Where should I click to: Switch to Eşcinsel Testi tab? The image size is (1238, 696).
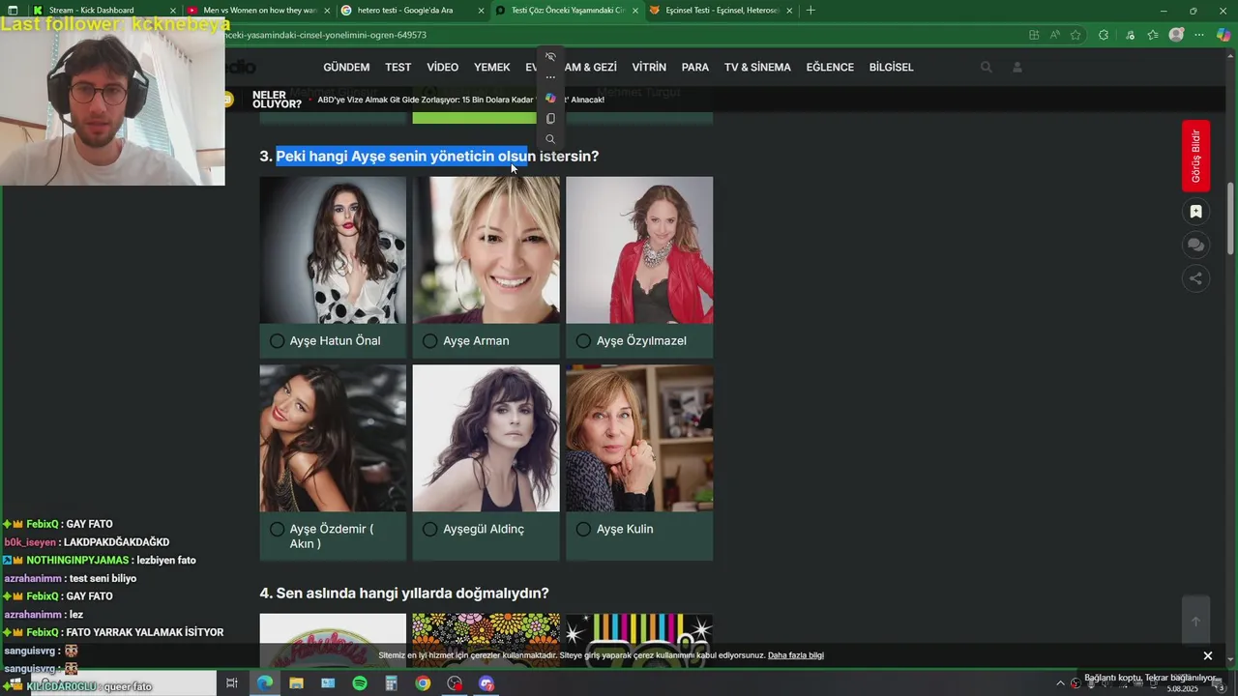[x=721, y=11]
